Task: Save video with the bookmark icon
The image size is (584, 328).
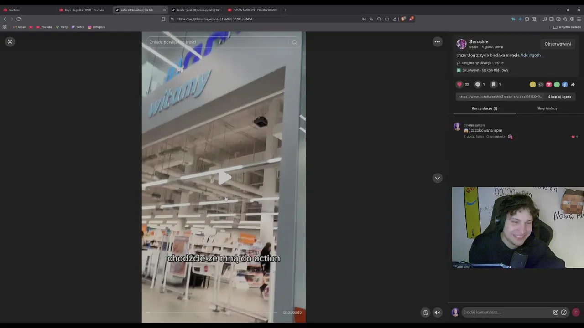Action: (493, 84)
